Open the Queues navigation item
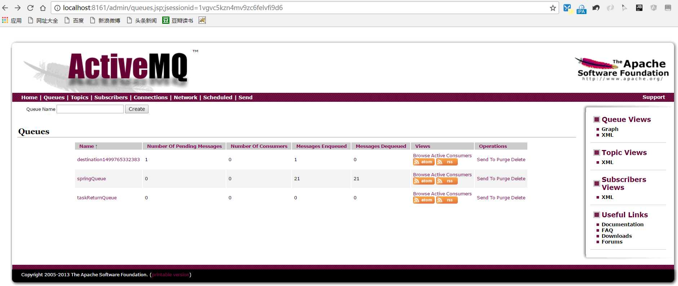This screenshot has width=678, height=286. click(x=54, y=97)
